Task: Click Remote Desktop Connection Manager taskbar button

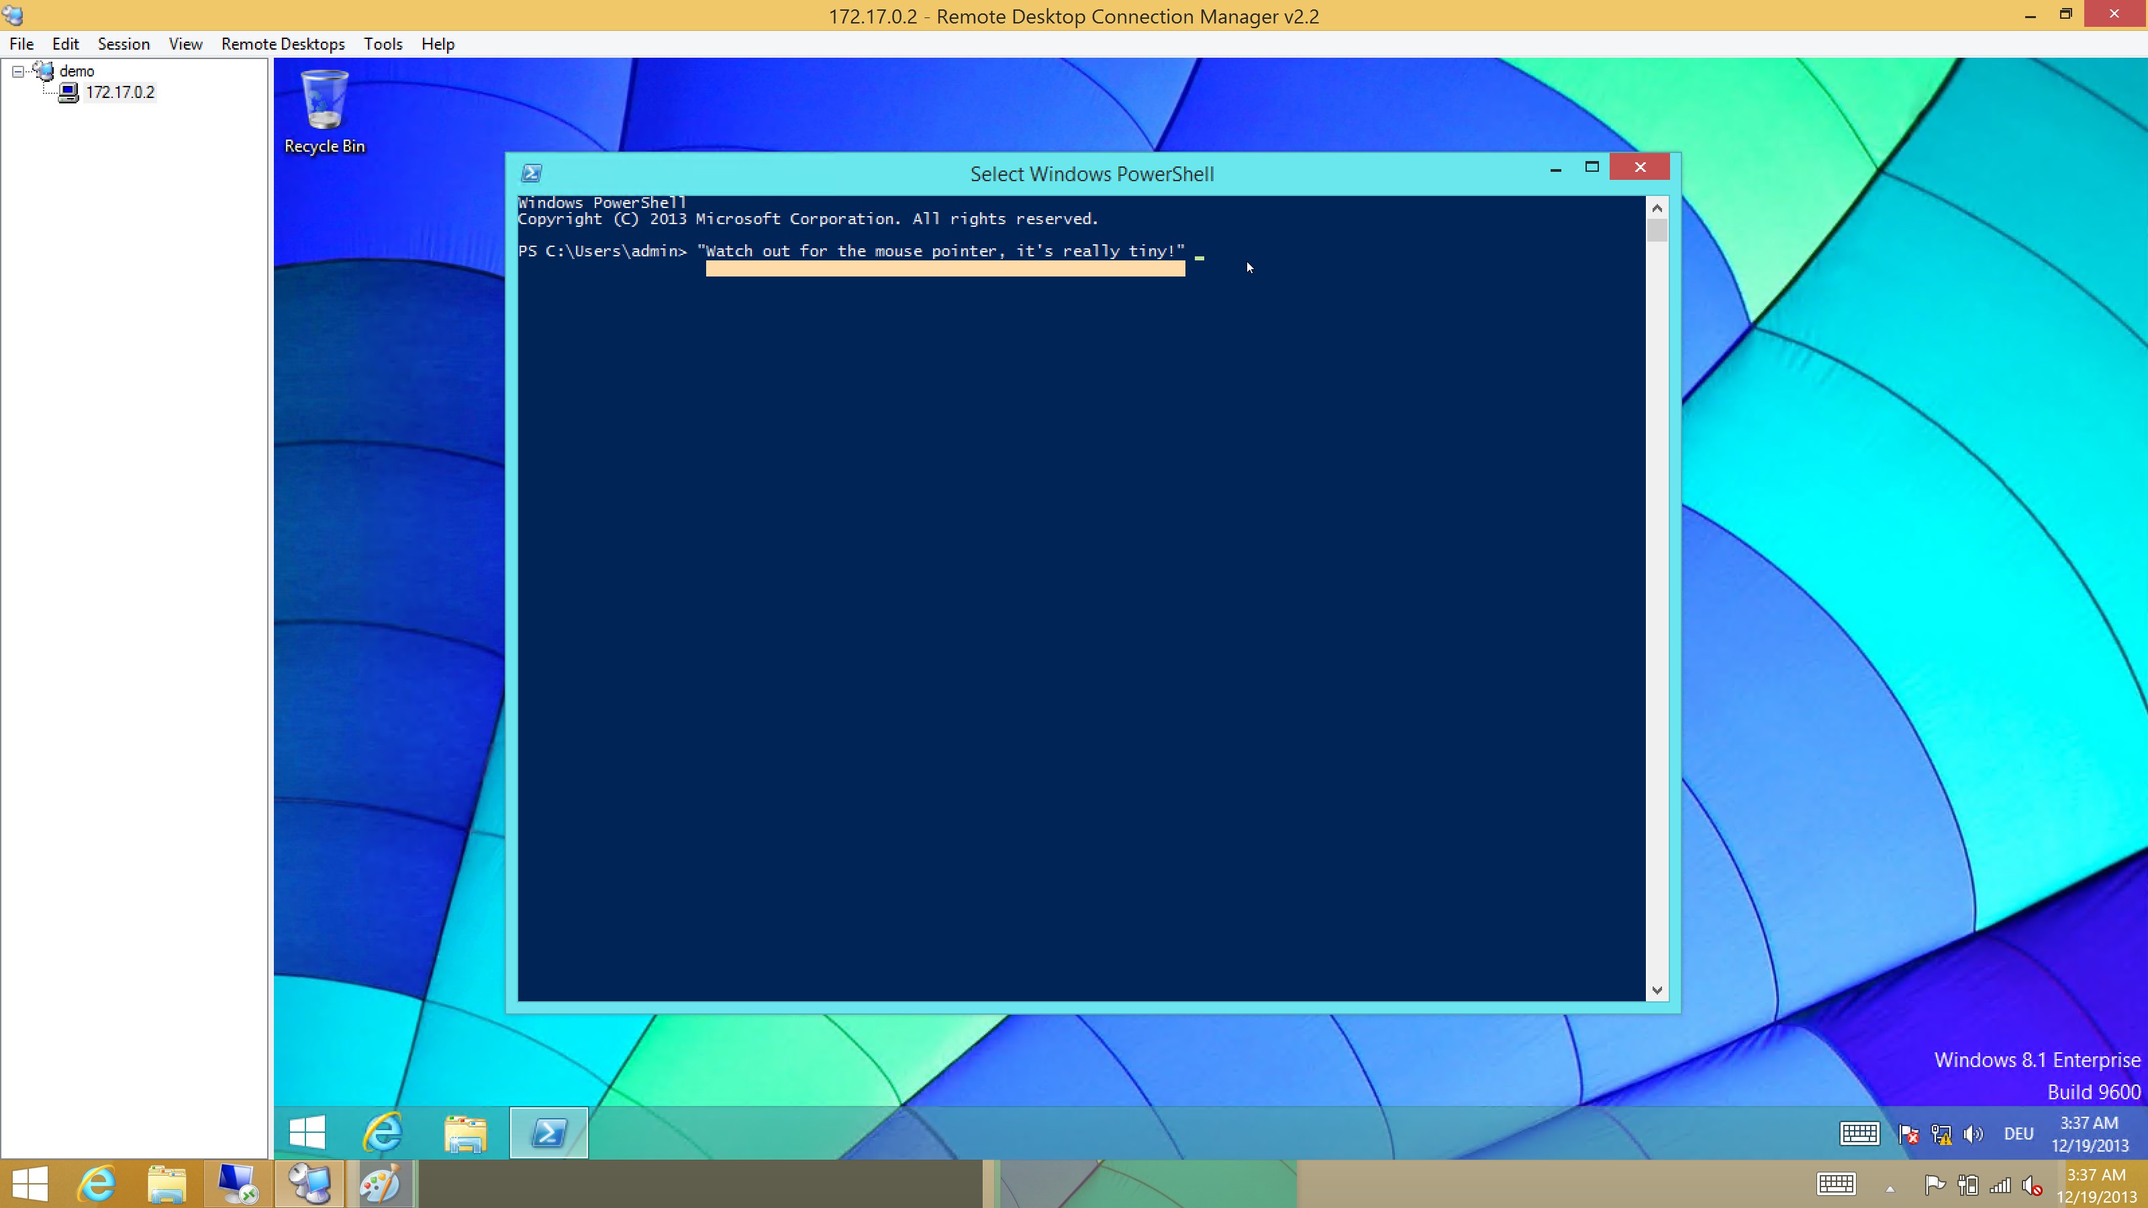Action: click(x=309, y=1184)
